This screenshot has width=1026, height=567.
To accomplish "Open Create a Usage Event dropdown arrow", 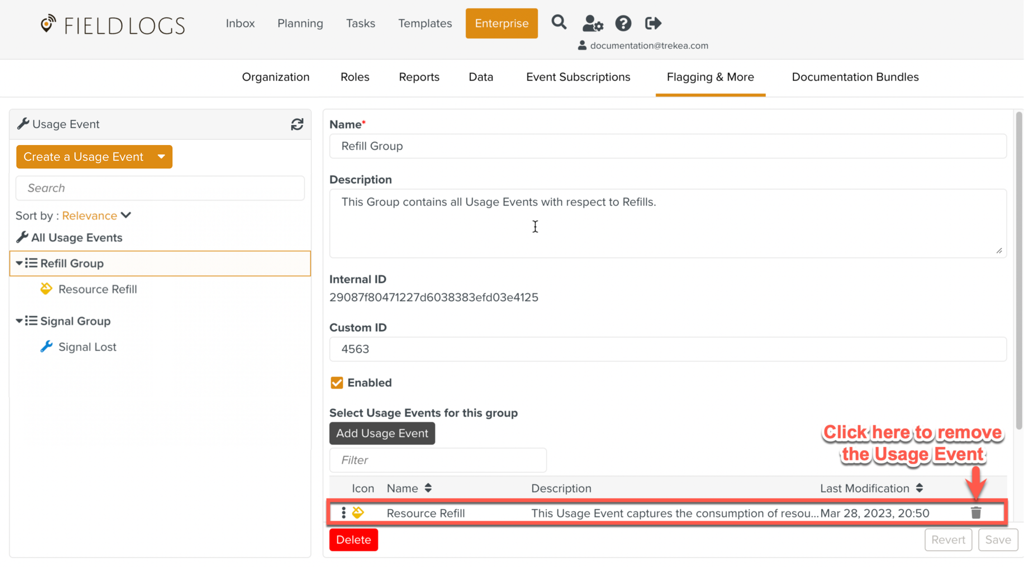I will coord(161,157).
